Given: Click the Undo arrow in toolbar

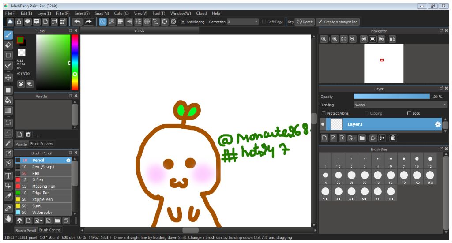Looking at the screenshot, I should (77, 22).
